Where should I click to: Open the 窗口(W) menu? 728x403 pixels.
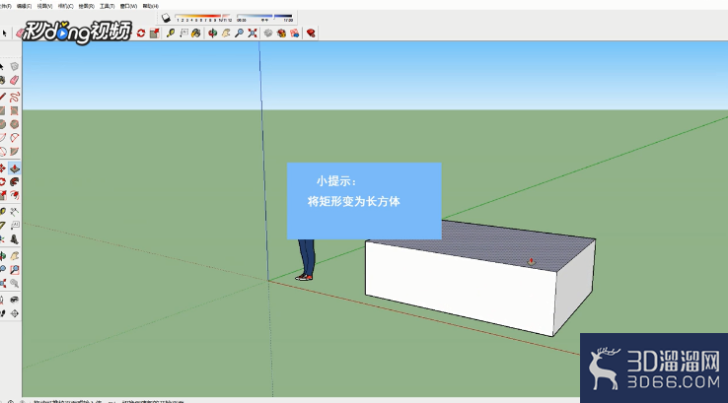tap(128, 6)
